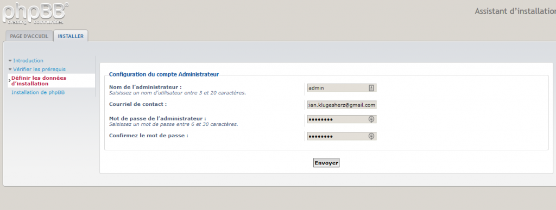The height and width of the screenshot is (210, 556).
Task: Click the administrator password input field
Action: click(342, 119)
